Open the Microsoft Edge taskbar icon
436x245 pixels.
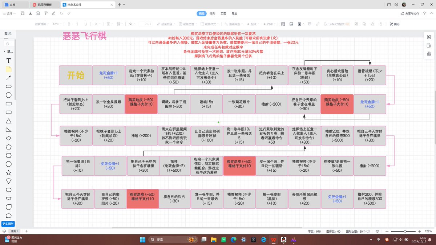click(x=234, y=240)
